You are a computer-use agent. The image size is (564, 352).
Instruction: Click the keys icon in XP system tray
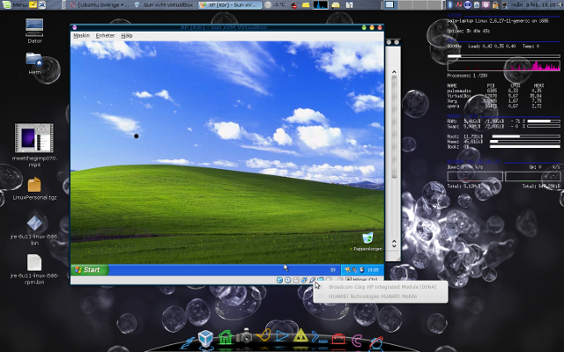click(347, 270)
